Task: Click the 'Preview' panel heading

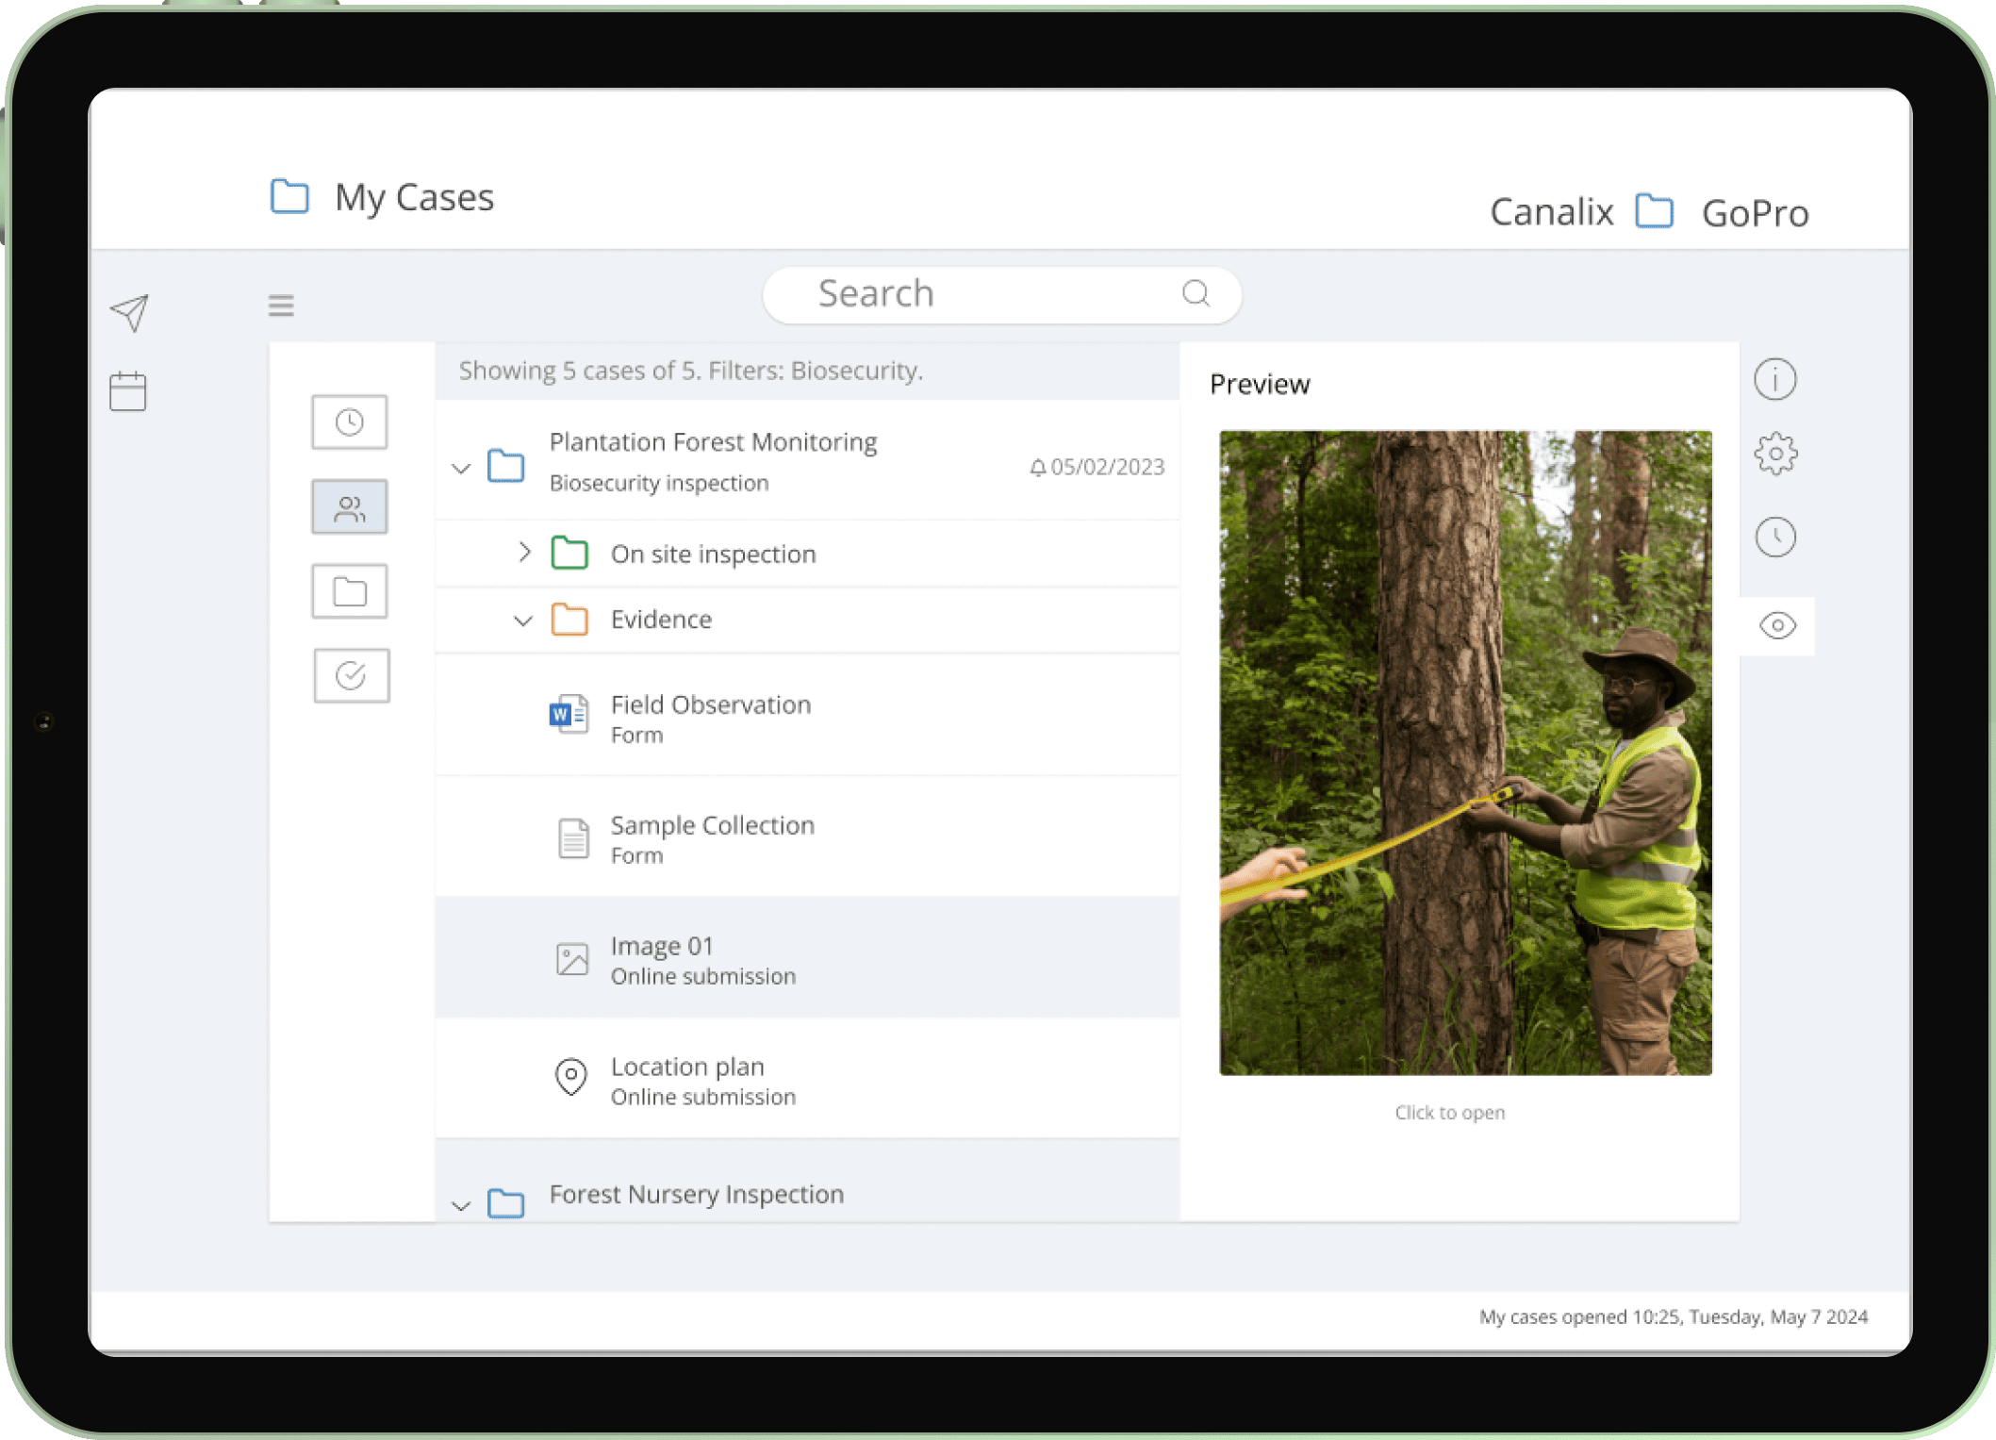Action: [x=1260, y=384]
